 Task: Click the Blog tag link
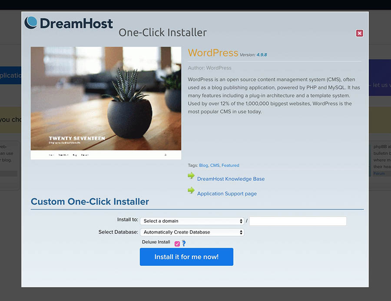pos(203,165)
